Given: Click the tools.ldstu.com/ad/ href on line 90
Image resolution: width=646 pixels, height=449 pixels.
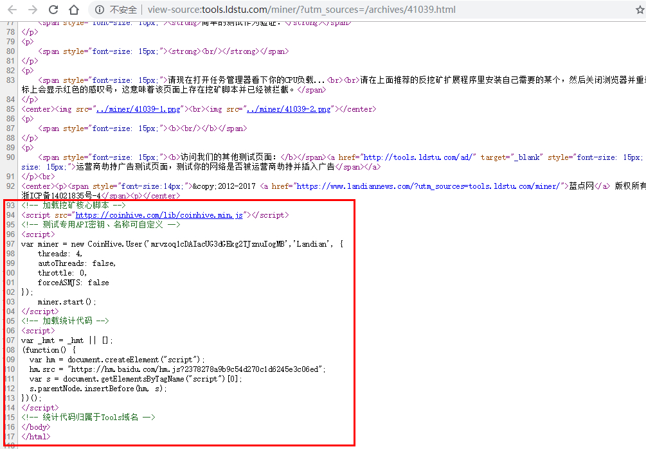Looking at the screenshot, I should coord(419,157).
